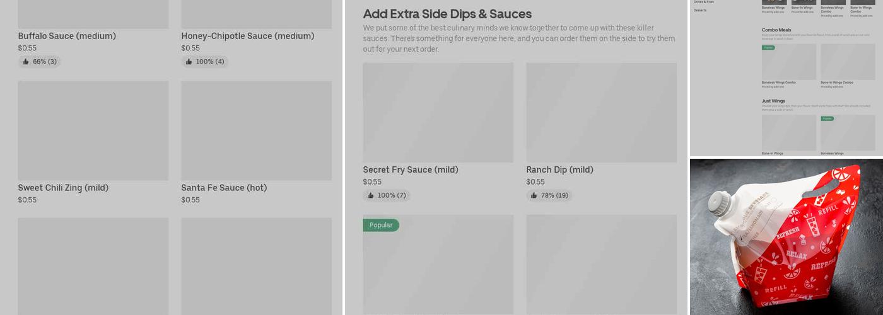Screen dimensions: 883x315
Task: Click the red lemonade pouch photo
Action: click(786, 236)
